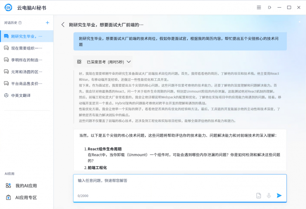
Task: Click the 云电脑AI秘书 app logo
Action: (x=8, y=7)
